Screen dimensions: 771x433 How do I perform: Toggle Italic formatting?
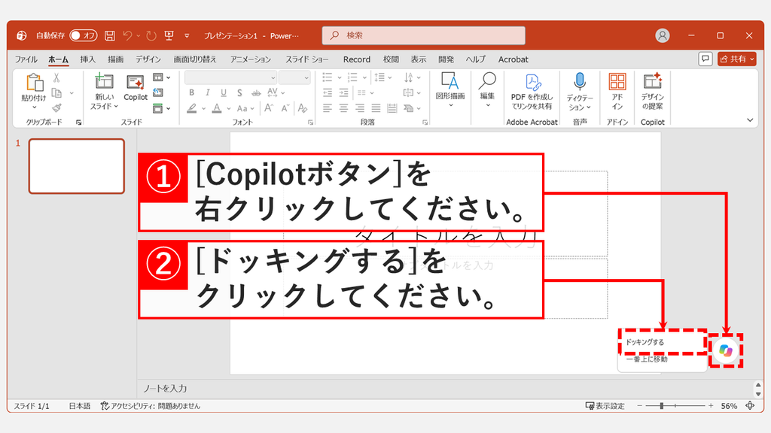208,92
